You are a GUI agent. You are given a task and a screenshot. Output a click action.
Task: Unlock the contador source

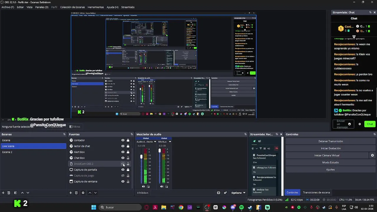(128, 140)
